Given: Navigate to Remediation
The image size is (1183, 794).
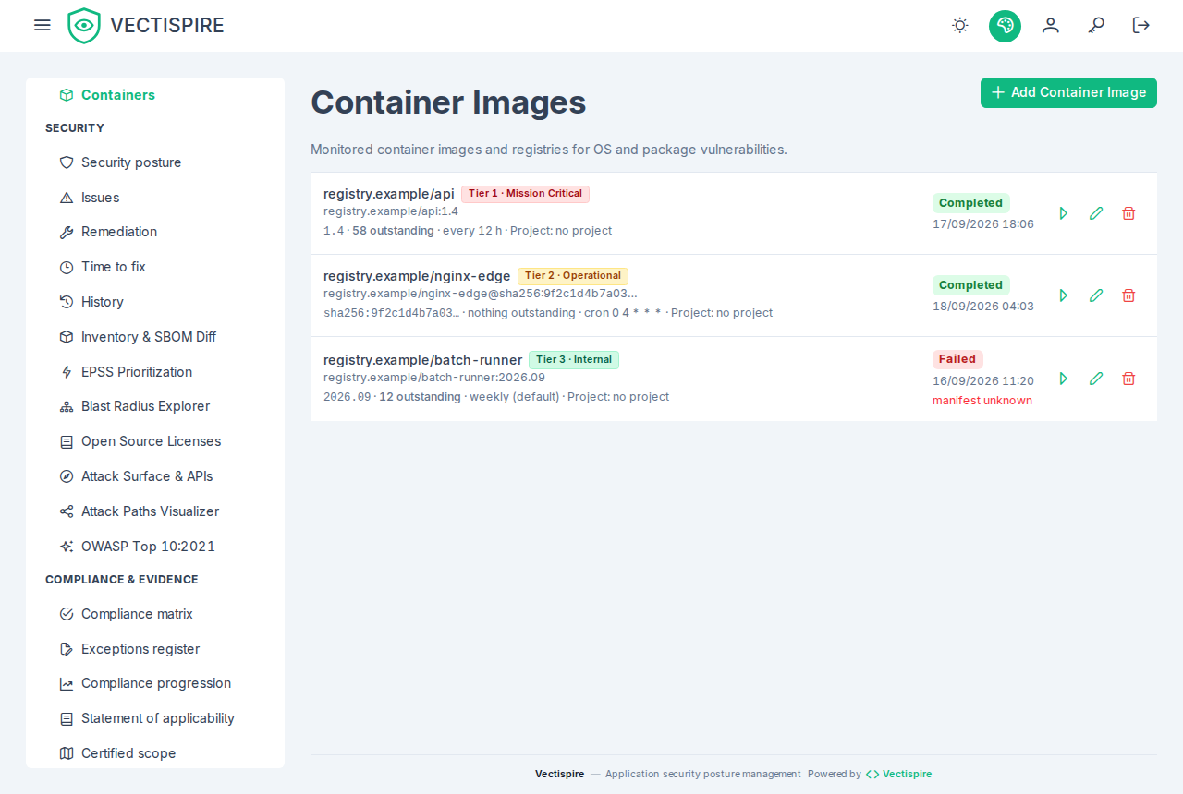Looking at the screenshot, I should pyautogui.click(x=155, y=232).
